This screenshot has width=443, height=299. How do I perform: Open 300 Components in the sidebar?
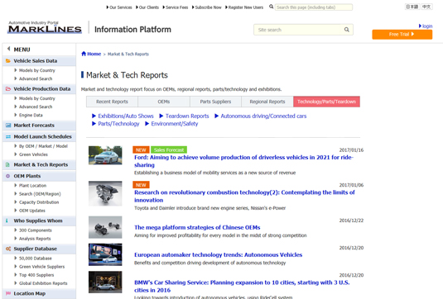[36, 230]
